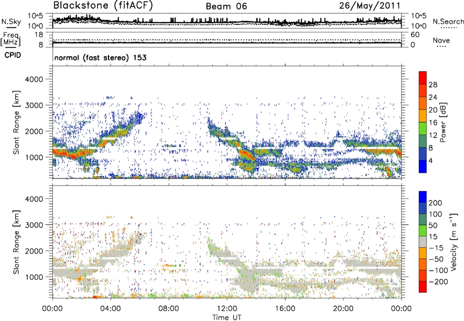Click the 'N.Sky' axis label
This screenshot has width=464, height=321.
click(x=11, y=21)
